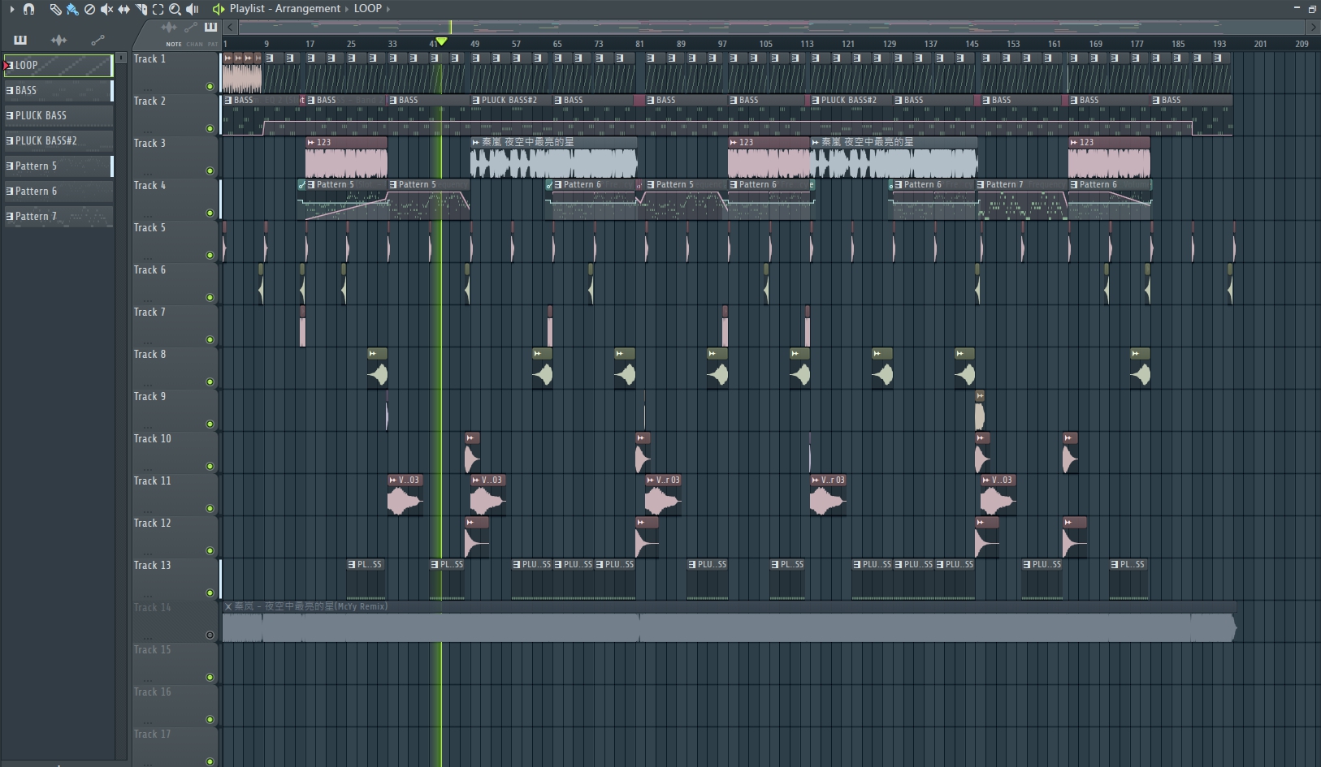Select Pattern 7 in picker
Image resolution: width=1321 pixels, height=767 pixels.
pyautogui.click(x=58, y=216)
